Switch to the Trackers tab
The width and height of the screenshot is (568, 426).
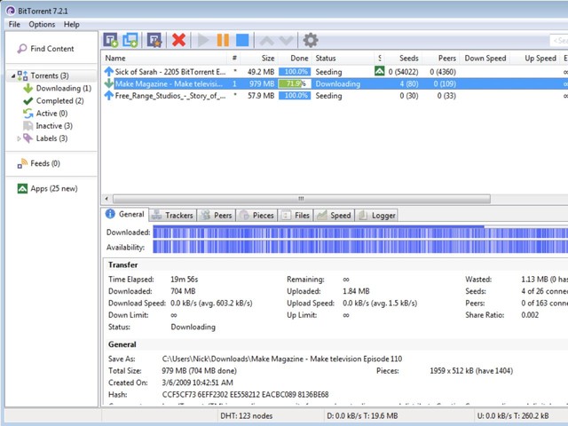173,215
